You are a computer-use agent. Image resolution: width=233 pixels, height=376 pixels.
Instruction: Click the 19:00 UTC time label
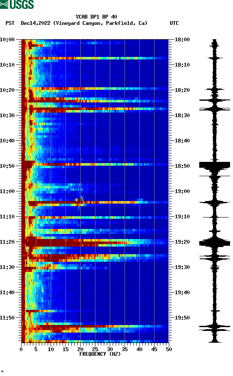pyautogui.click(x=182, y=191)
